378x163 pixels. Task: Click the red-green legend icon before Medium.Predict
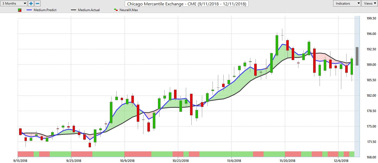(x=20, y=10)
